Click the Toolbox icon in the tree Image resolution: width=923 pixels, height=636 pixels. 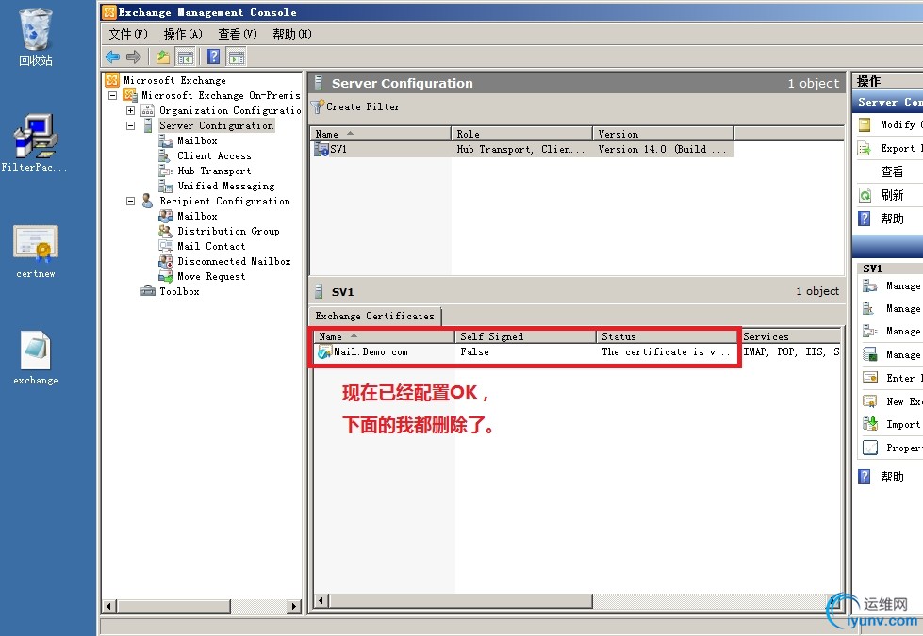coord(148,291)
